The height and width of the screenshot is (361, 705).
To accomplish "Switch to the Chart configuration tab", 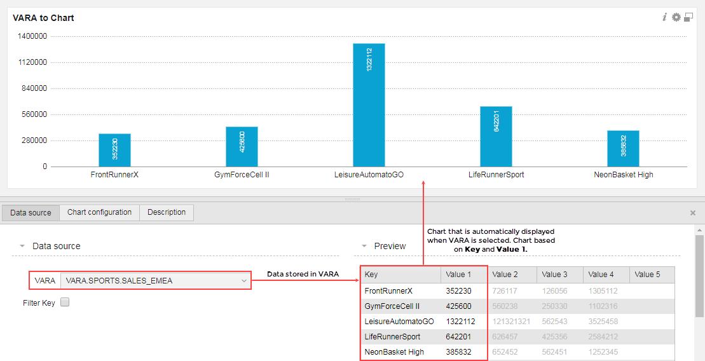I will (x=99, y=213).
